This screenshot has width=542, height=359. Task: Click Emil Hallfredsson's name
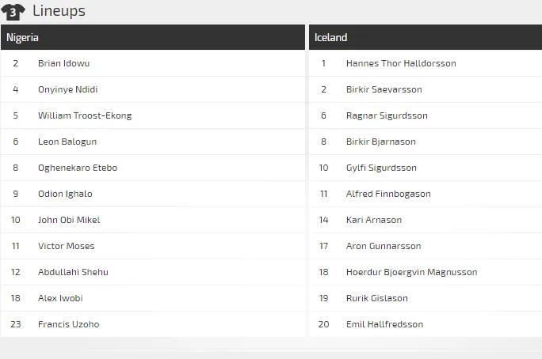(384, 324)
